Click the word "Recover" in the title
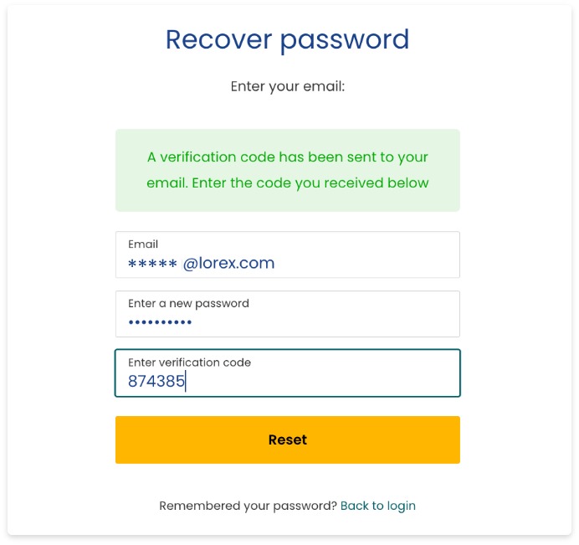Viewport: 579px width, 545px height. tap(218, 39)
